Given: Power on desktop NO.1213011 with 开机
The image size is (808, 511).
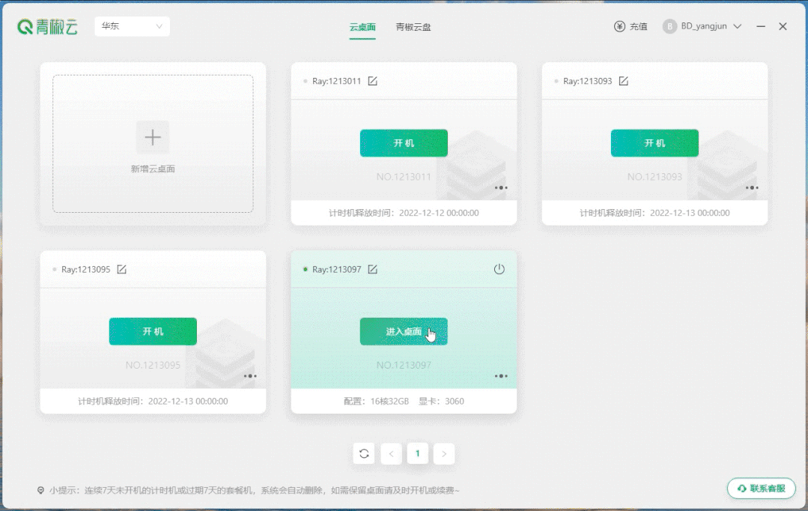Looking at the screenshot, I should pyautogui.click(x=404, y=143).
